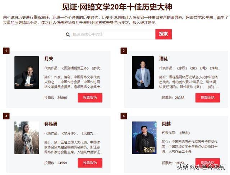Click the red 搜索 search button

click(x=164, y=34)
